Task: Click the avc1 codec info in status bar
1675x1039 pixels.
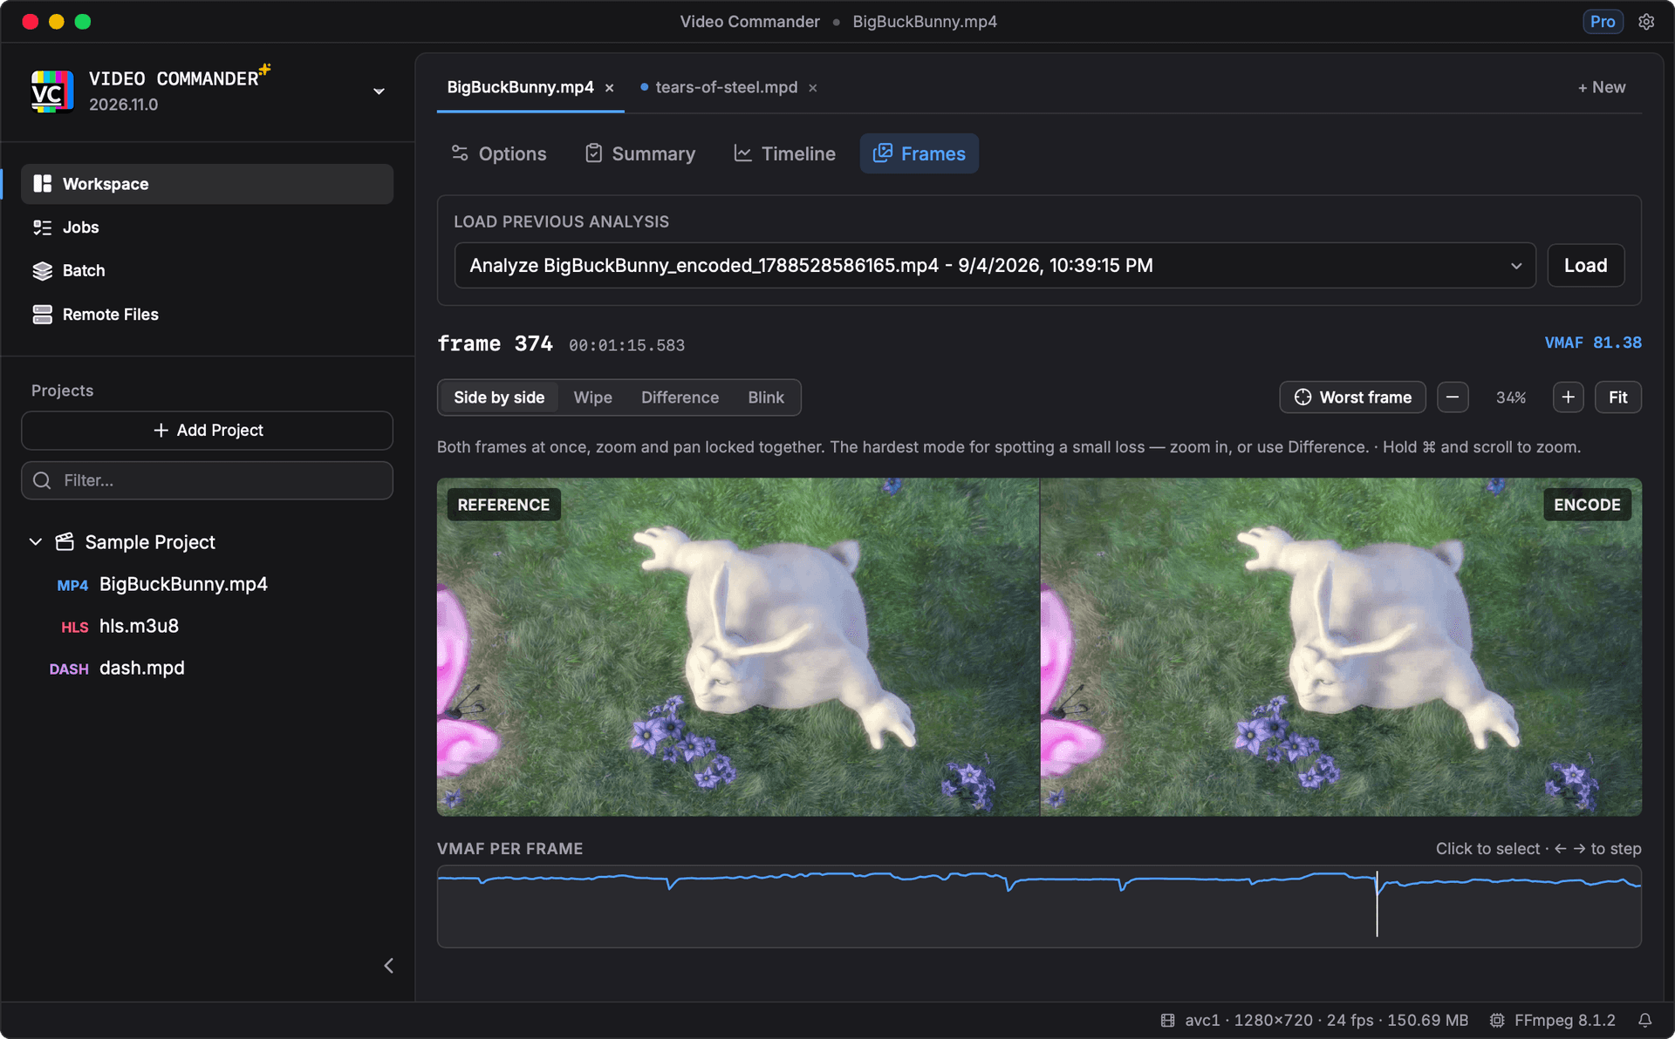Action: 1315,1021
